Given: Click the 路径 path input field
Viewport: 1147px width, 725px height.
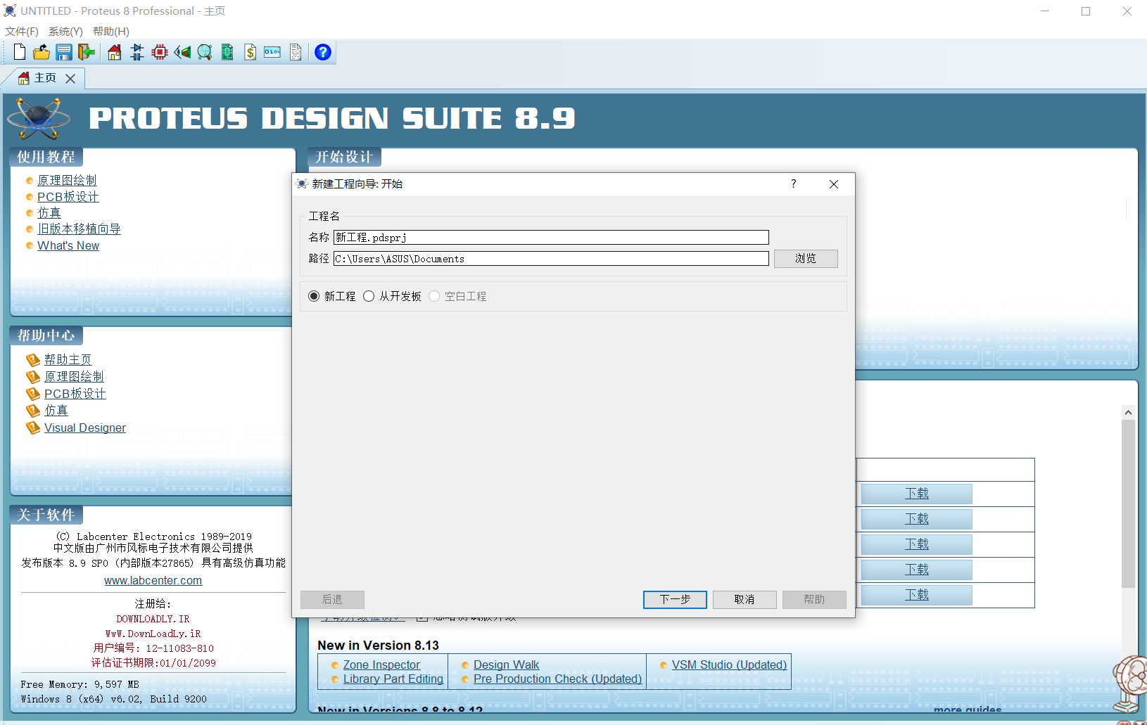Looking at the screenshot, I should [x=551, y=259].
